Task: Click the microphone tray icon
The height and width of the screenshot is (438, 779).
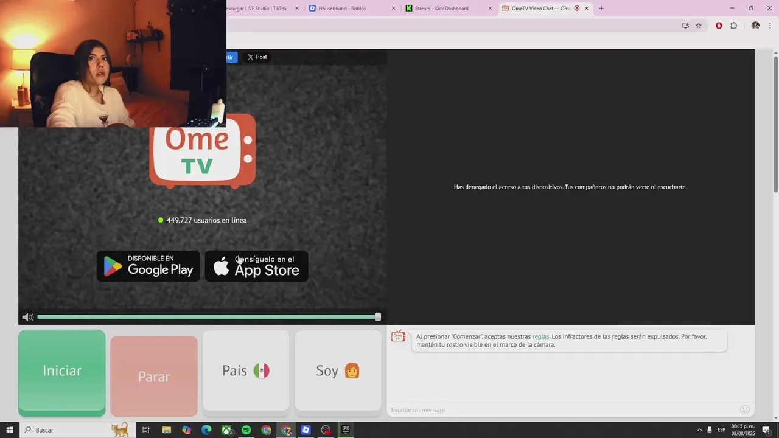Action: click(x=710, y=430)
